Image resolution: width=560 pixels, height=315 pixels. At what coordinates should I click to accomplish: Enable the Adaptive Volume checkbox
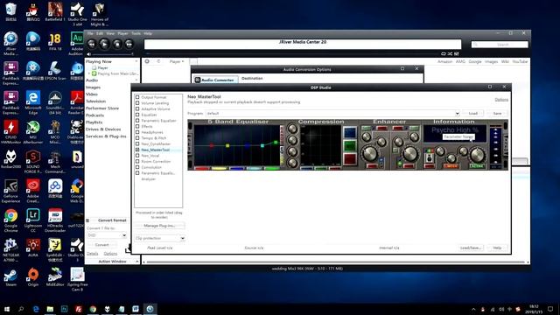[137, 108]
